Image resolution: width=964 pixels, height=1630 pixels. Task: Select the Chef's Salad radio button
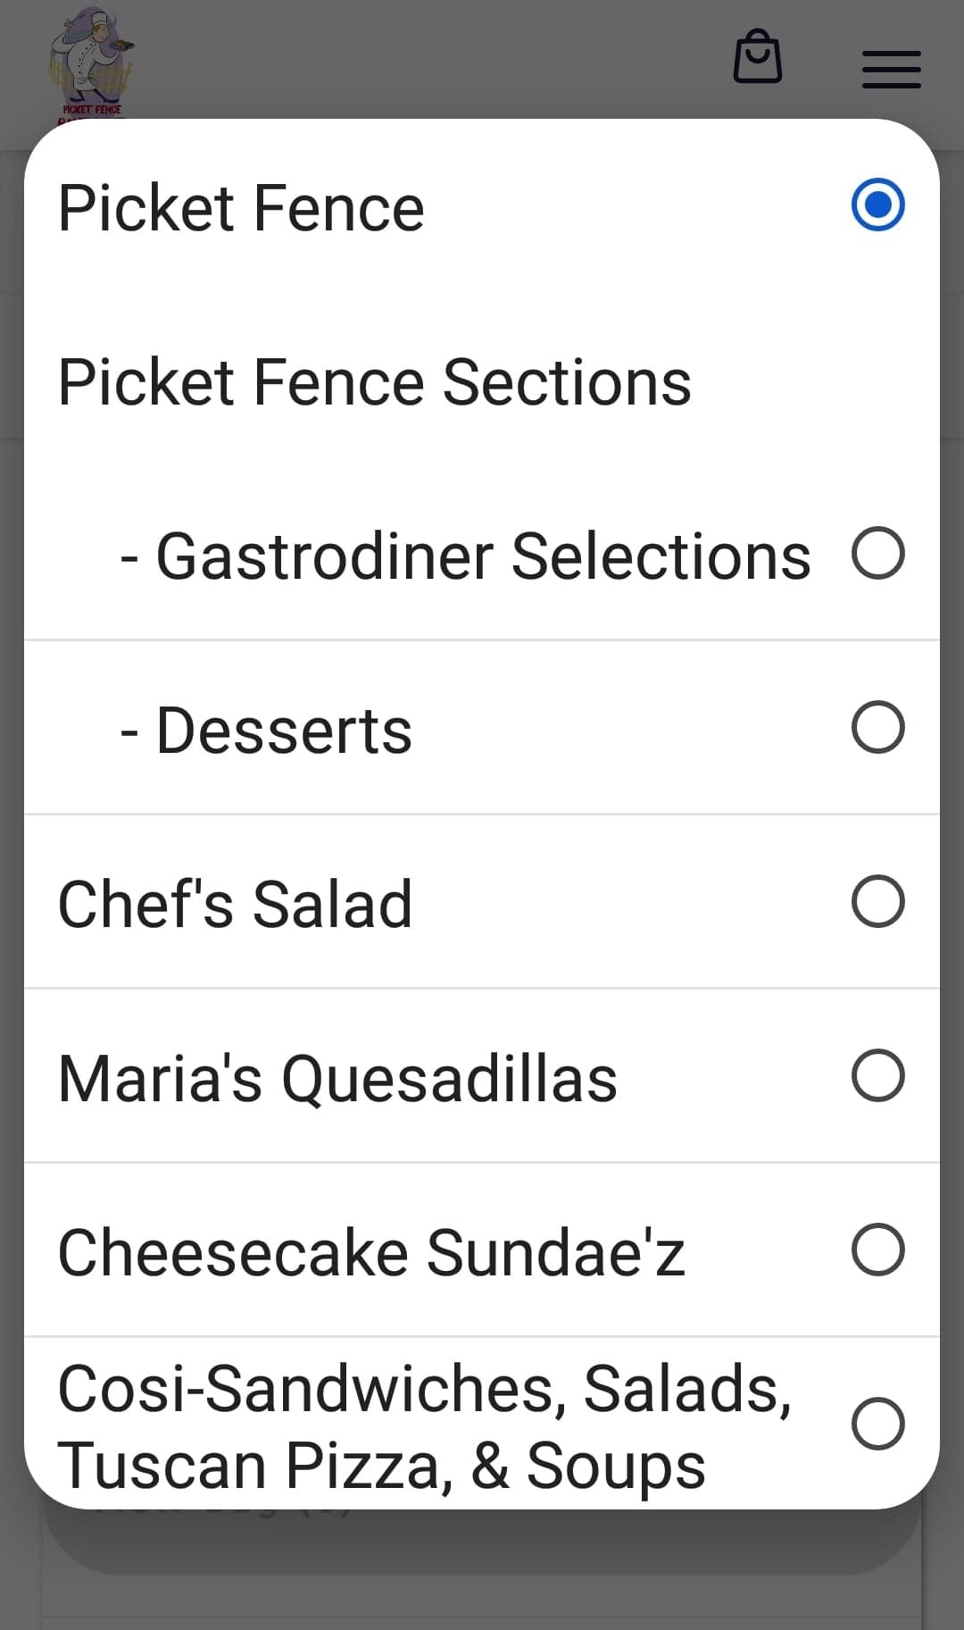coord(877,901)
